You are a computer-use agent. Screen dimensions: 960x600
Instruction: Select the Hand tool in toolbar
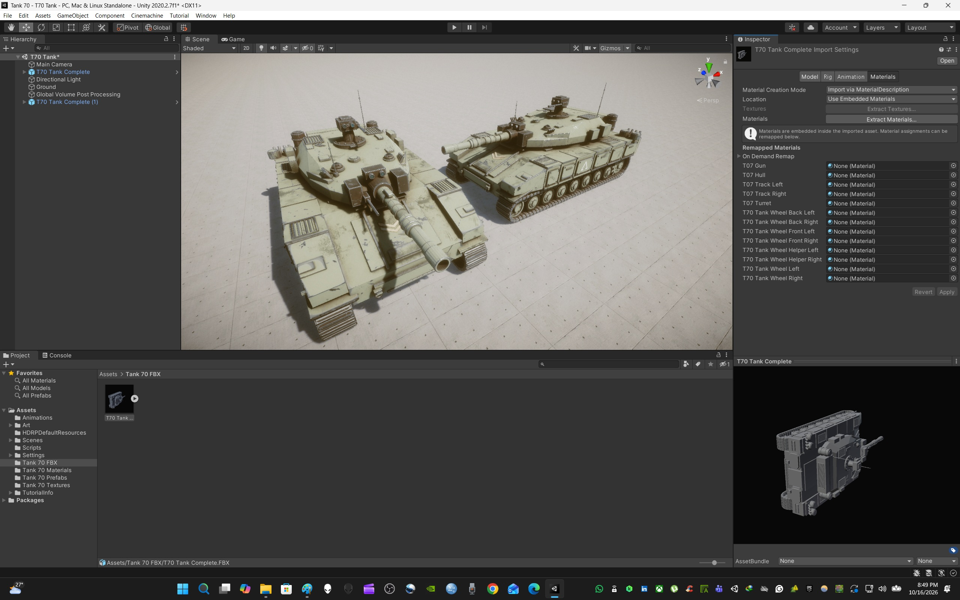(x=11, y=27)
